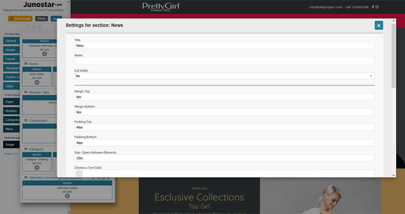Click plus icon under Unknown module

pyautogui.click(x=67, y=196)
